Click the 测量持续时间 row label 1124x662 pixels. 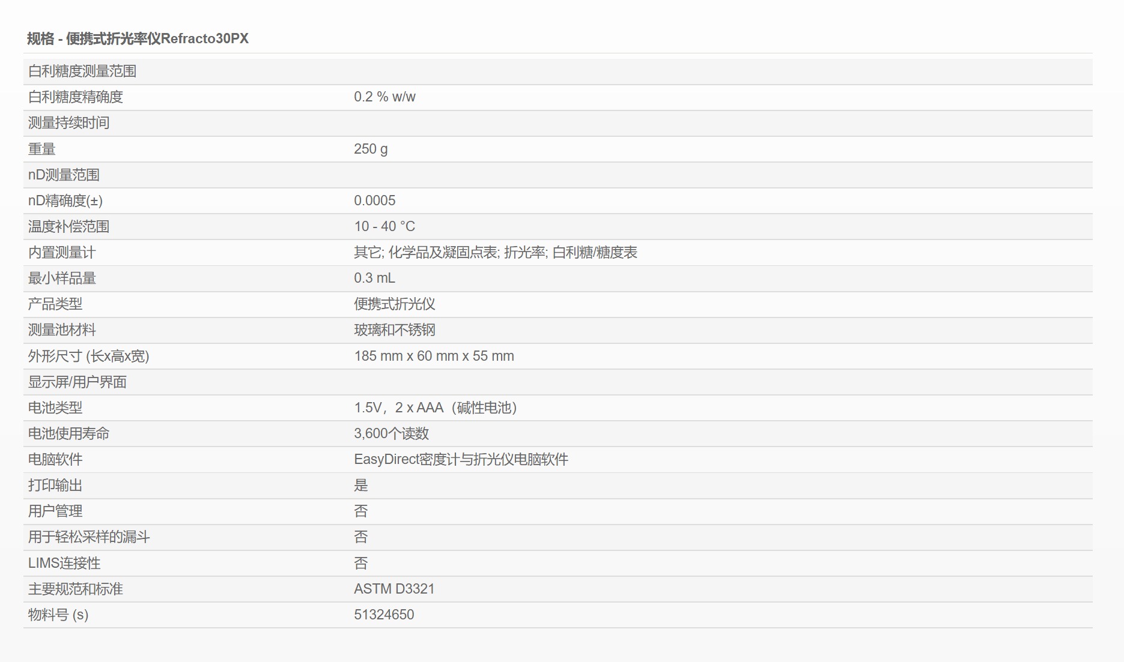[68, 123]
